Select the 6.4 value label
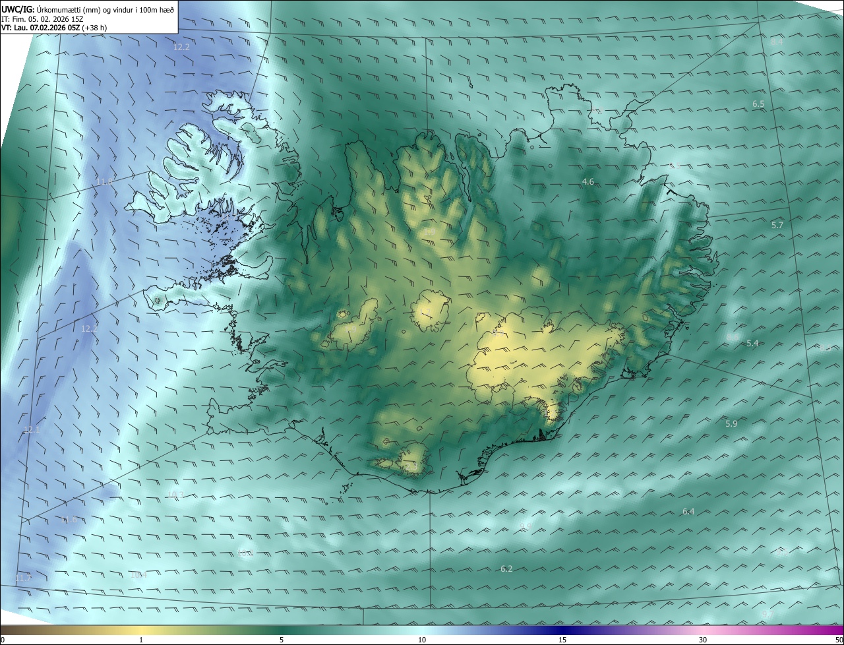 coord(688,511)
